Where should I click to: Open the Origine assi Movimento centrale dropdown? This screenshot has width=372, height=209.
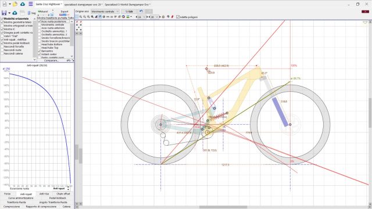point(105,12)
